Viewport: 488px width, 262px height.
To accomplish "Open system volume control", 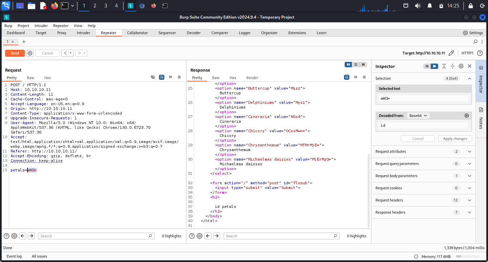I will [x=418, y=6].
